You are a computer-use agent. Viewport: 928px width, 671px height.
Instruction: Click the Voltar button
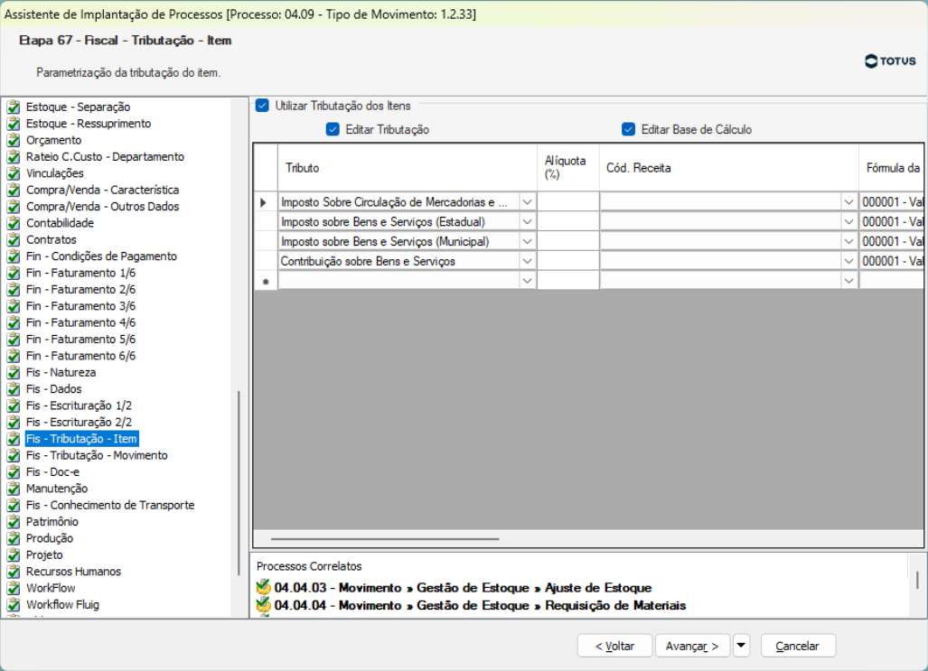[614, 646]
